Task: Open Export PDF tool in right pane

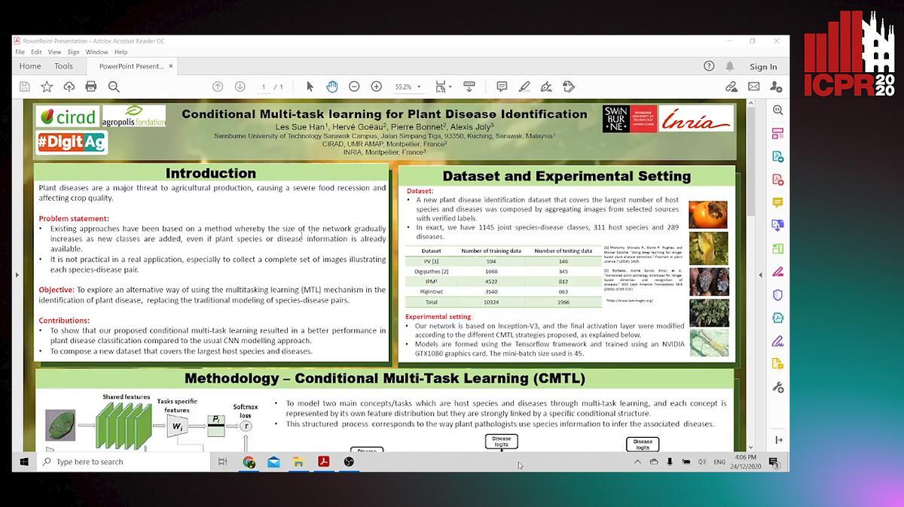Action: (777, 156)
